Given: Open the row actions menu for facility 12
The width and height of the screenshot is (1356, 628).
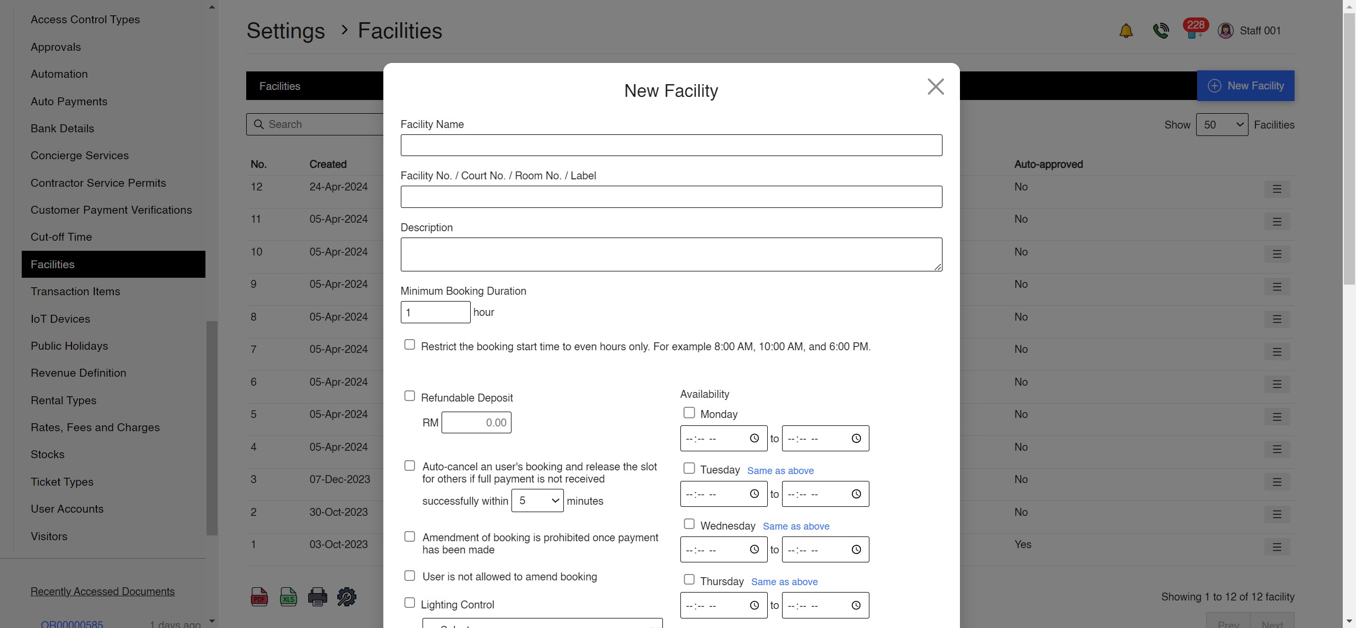Looking at the screenshot, I should click(1277, 189).
